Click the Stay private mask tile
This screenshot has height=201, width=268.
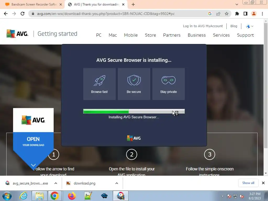coord(168,84)
